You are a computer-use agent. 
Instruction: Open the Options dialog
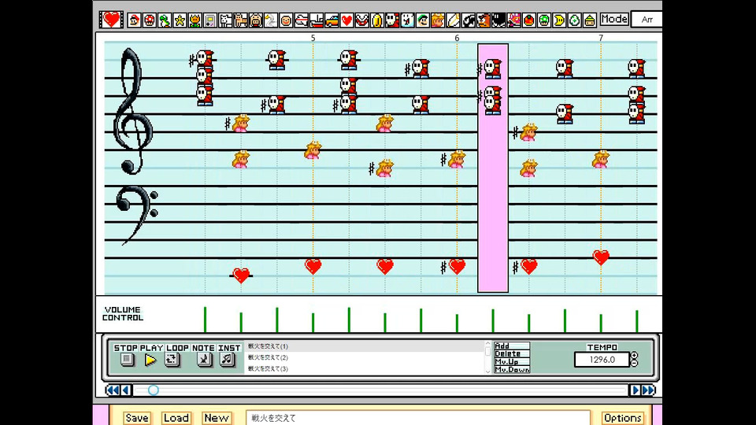[x=622, y=418]
